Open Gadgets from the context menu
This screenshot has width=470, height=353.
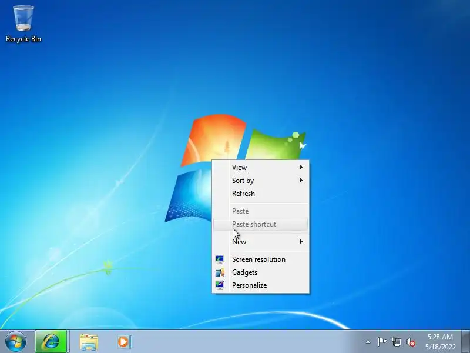(260, 272)
